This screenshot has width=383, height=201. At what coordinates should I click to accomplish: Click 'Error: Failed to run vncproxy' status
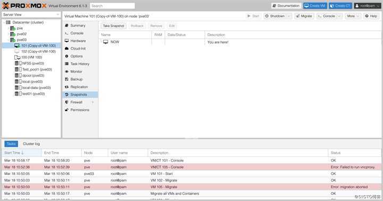pyautogui.click(x=353, y=167)
